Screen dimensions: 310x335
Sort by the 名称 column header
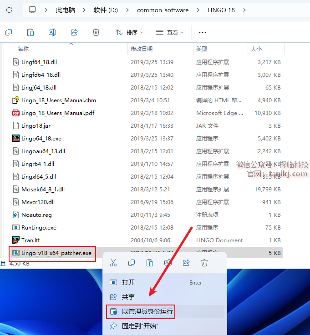23,49
